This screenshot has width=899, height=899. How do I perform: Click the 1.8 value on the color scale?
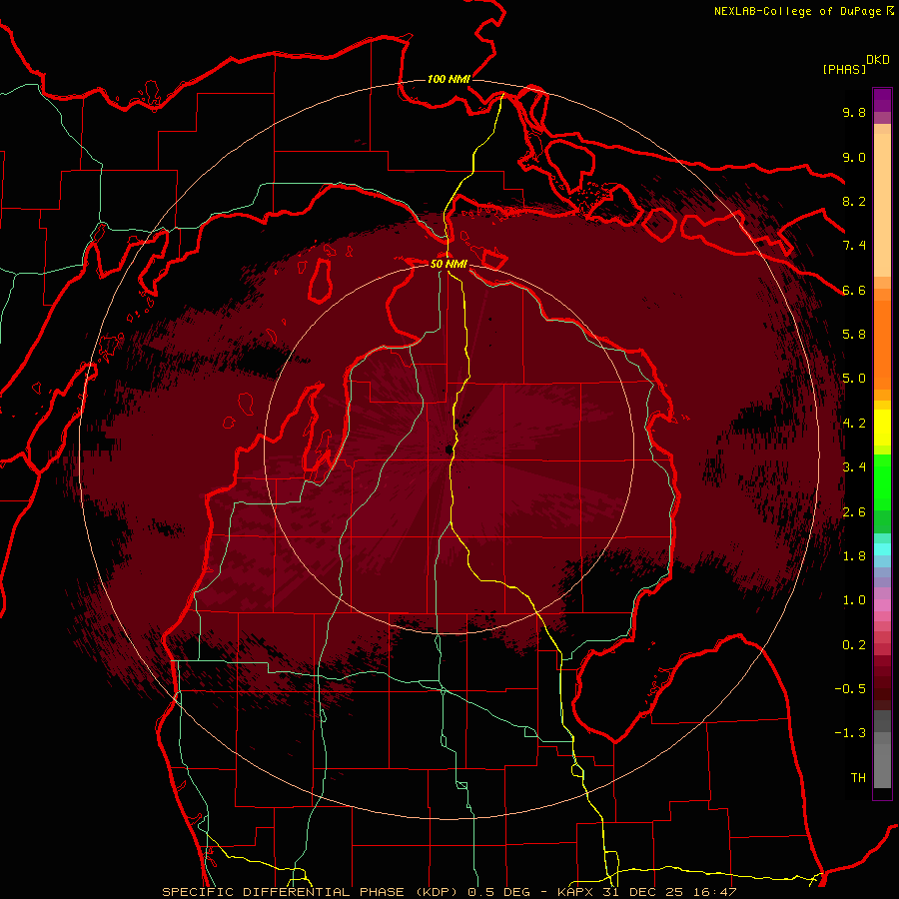point(854,556)
